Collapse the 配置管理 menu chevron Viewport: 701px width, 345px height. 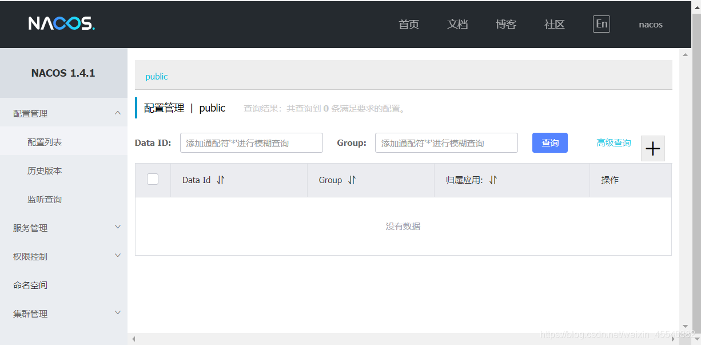coord(118,113)
